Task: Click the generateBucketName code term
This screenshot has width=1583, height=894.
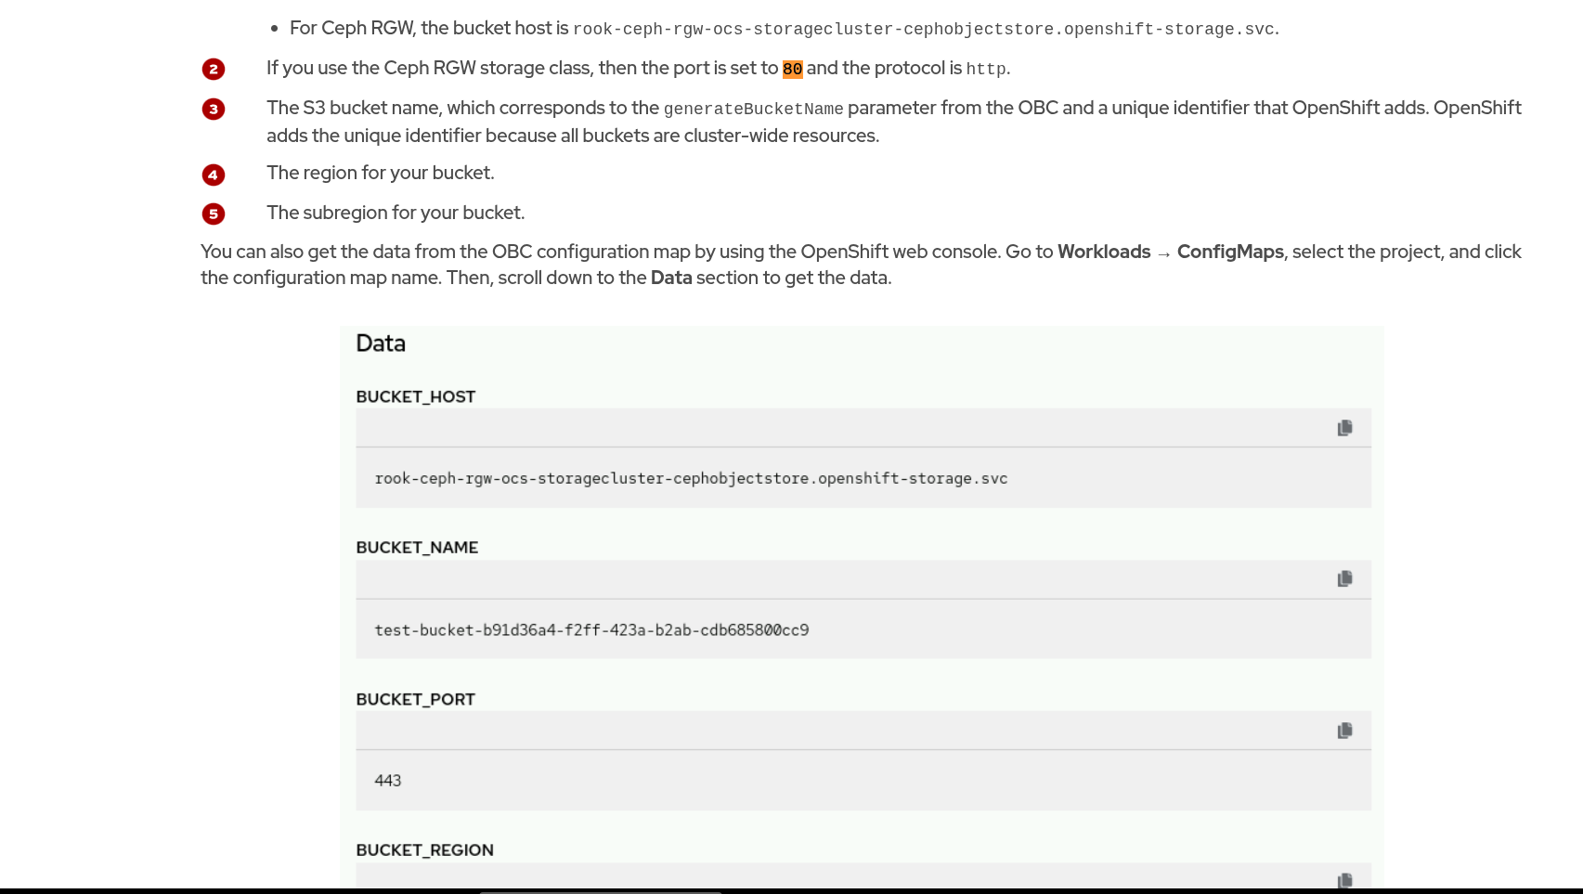Action: coord(753,110)
